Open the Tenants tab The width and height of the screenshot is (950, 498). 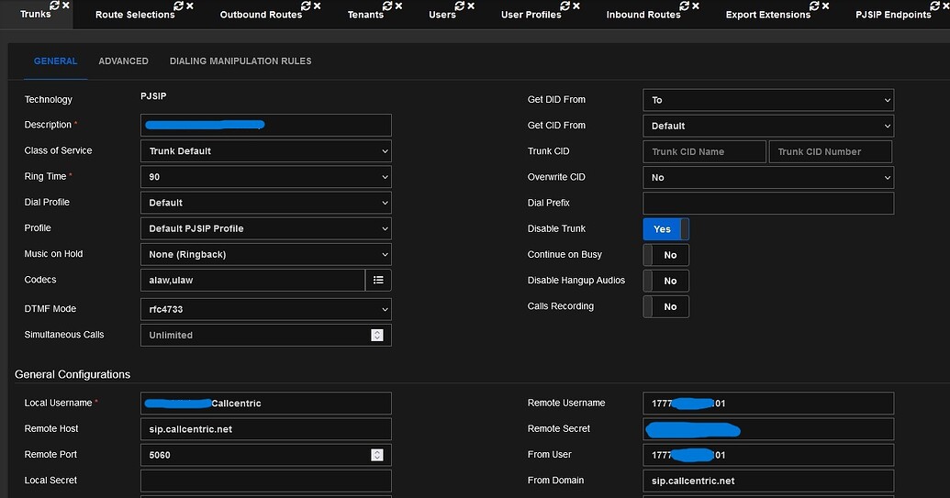coord(365,15)
